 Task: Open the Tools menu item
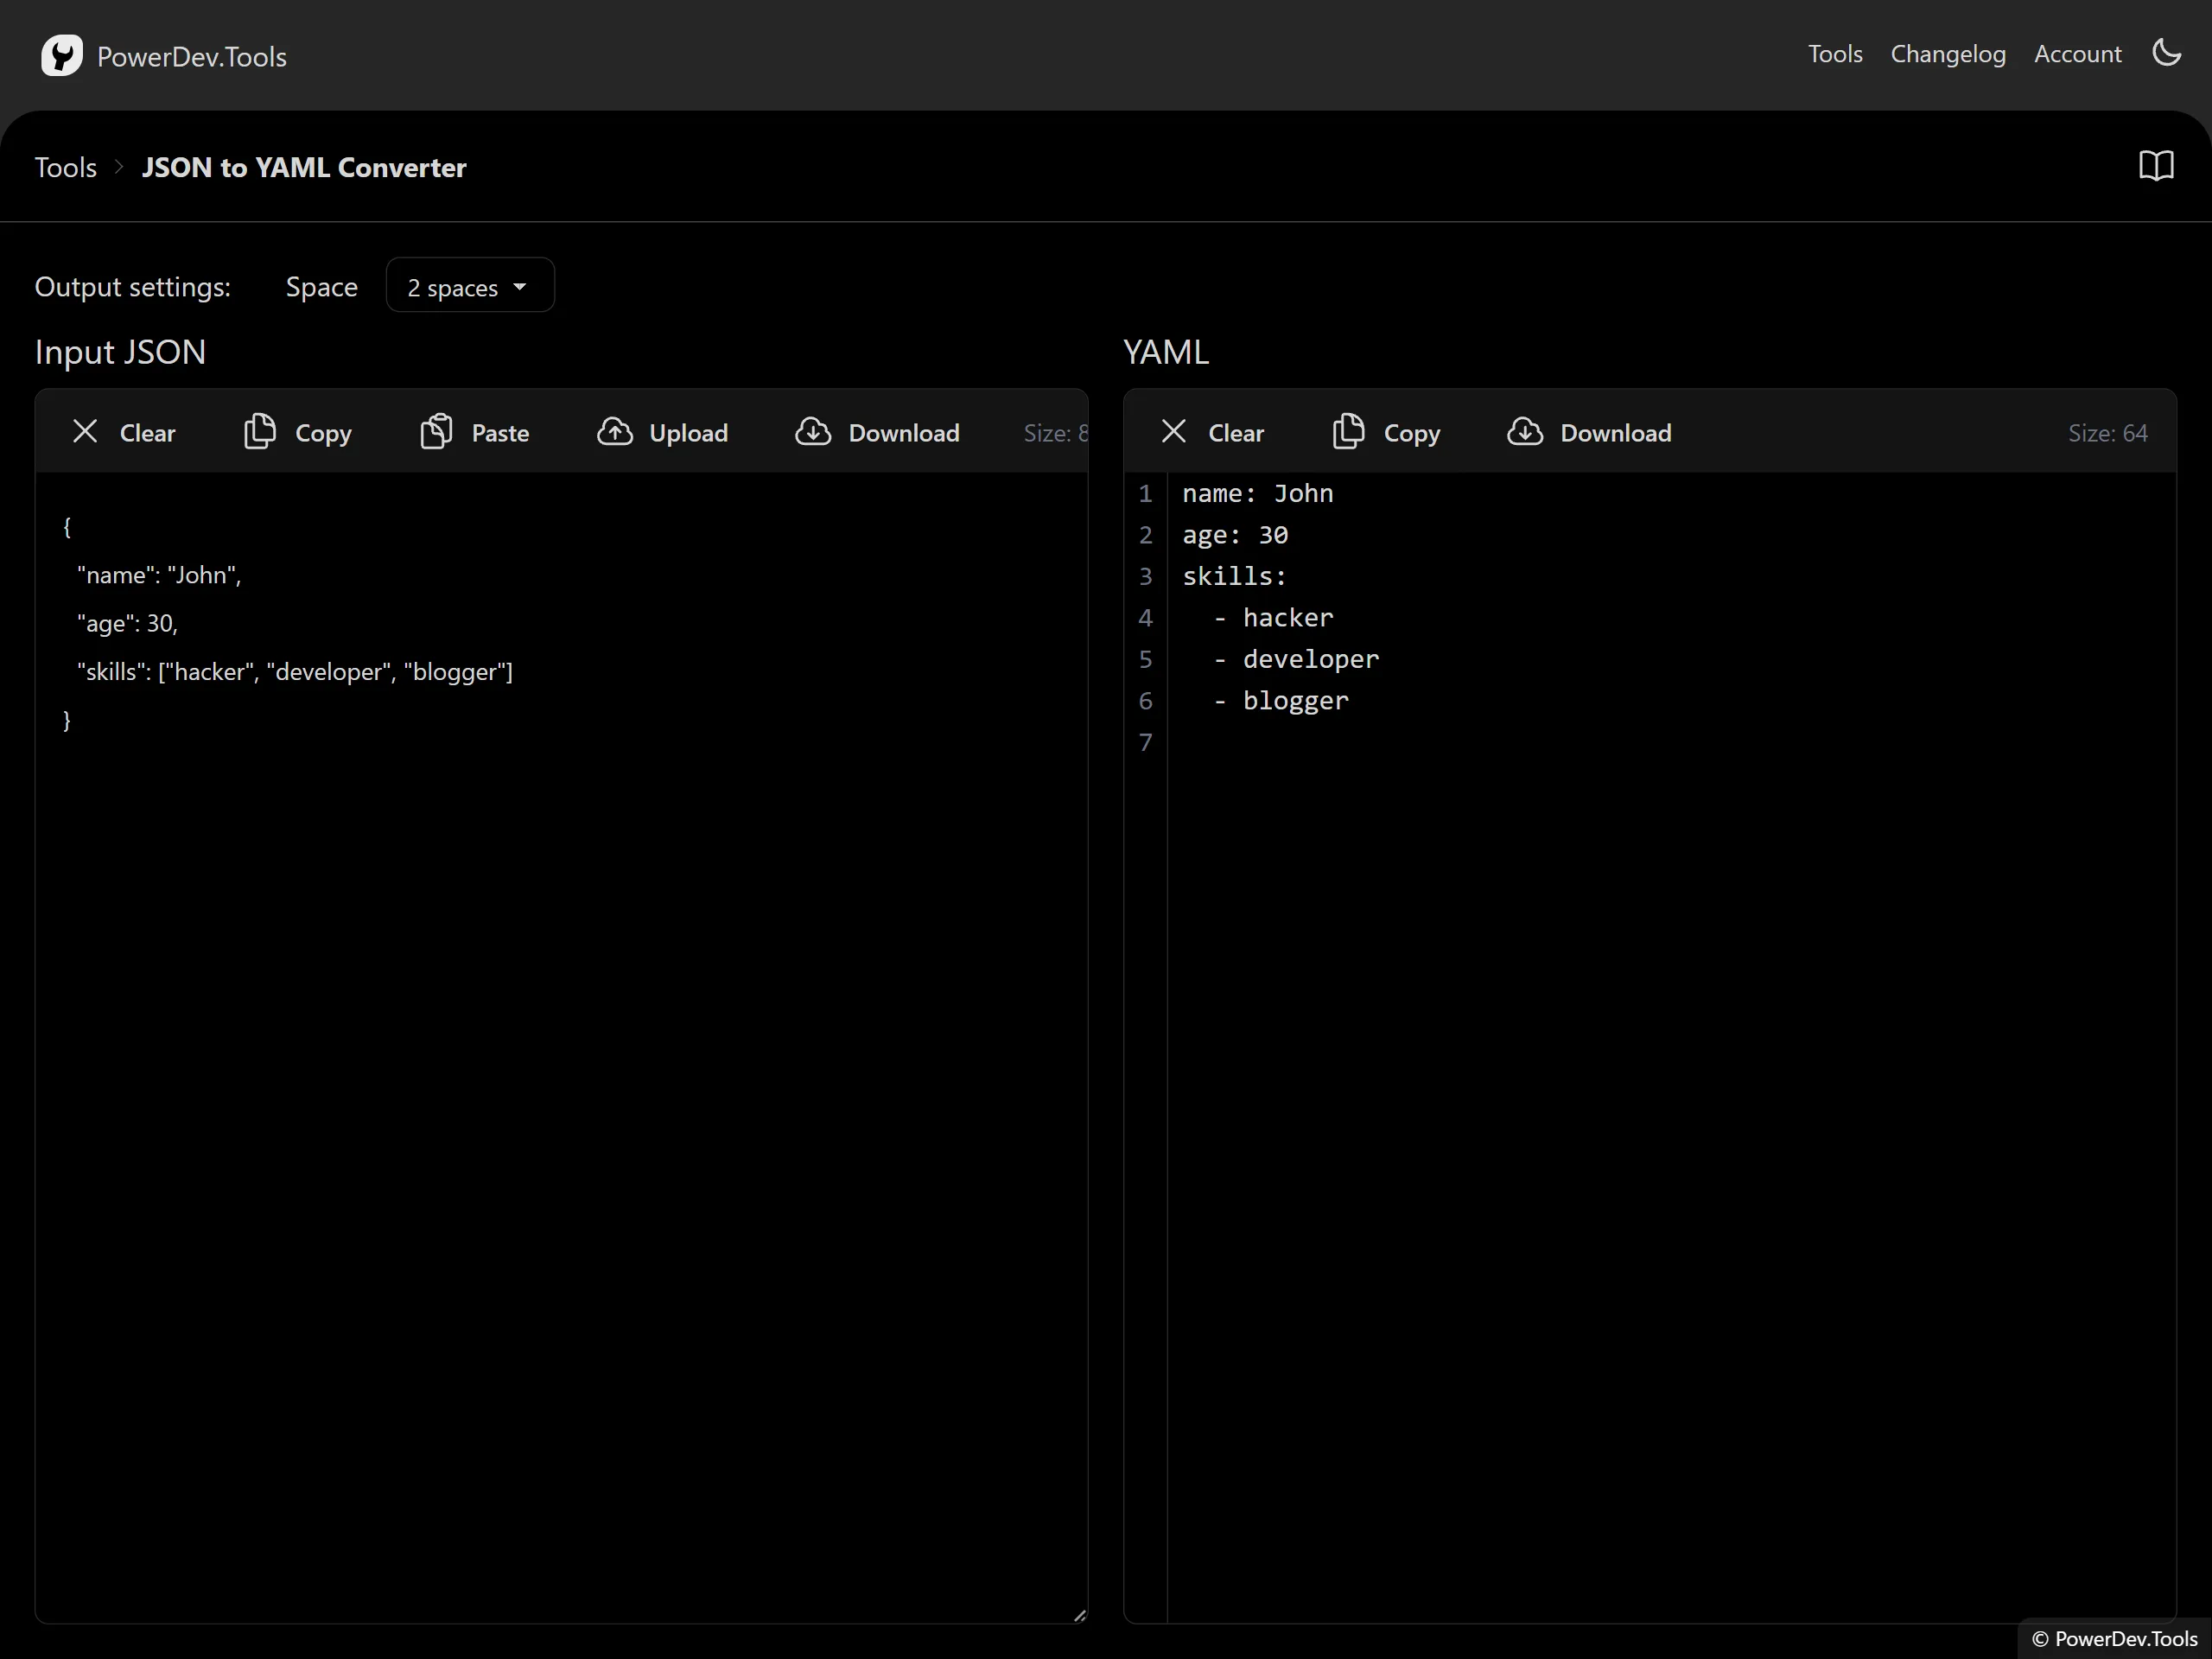coord(1836,54)
